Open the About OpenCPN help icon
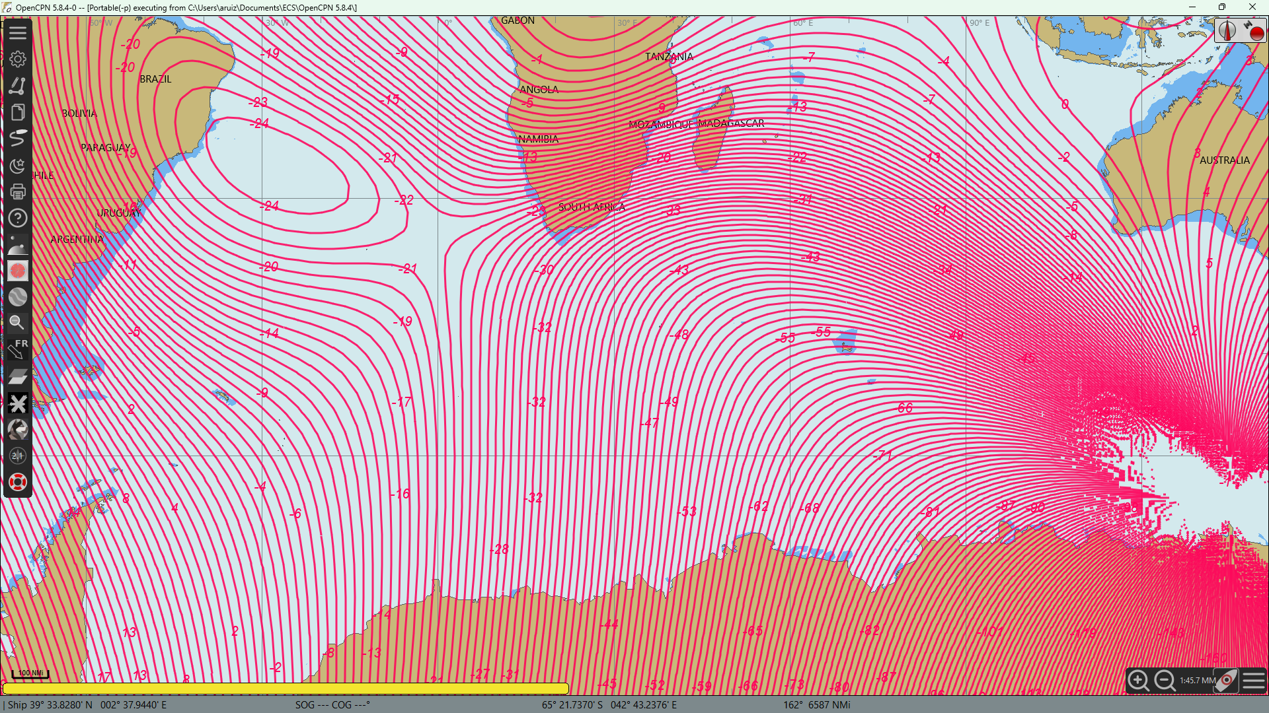The height and width of the screenshot is (713, 1269). (x=18, y=218)
